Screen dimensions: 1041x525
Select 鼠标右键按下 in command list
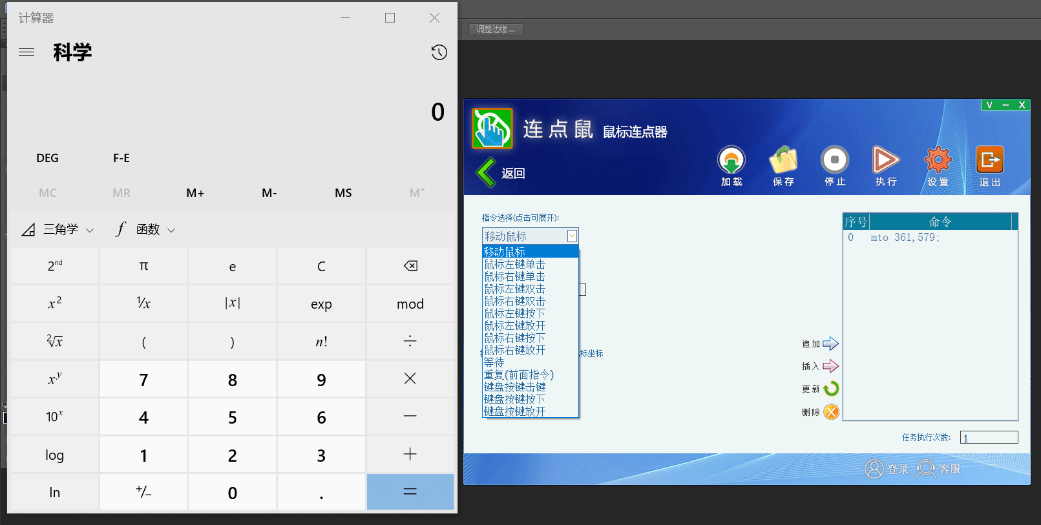pos(531,338)
